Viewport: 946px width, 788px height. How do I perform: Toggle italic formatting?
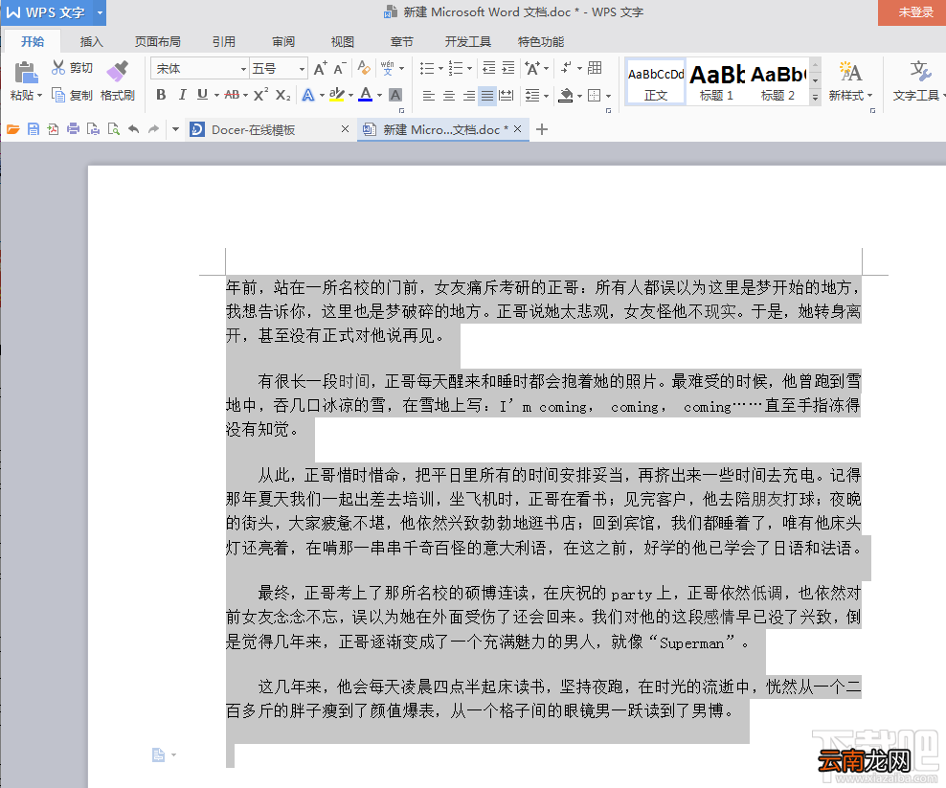tap(182, 95)
